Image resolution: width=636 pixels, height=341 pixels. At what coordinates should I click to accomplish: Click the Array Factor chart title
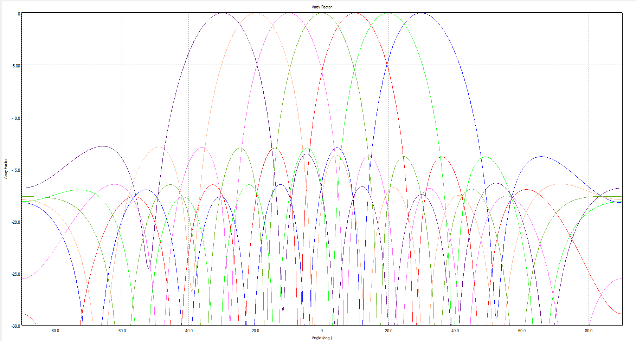click(x=321, y=7)
